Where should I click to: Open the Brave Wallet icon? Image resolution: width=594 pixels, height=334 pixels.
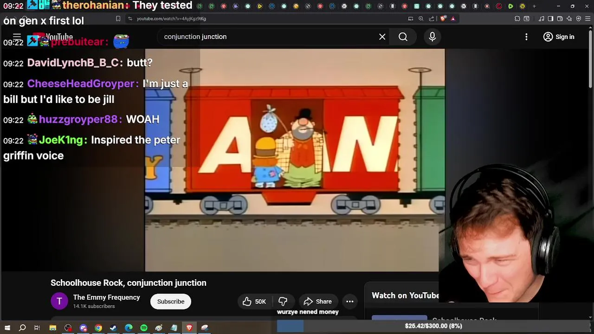560,19
